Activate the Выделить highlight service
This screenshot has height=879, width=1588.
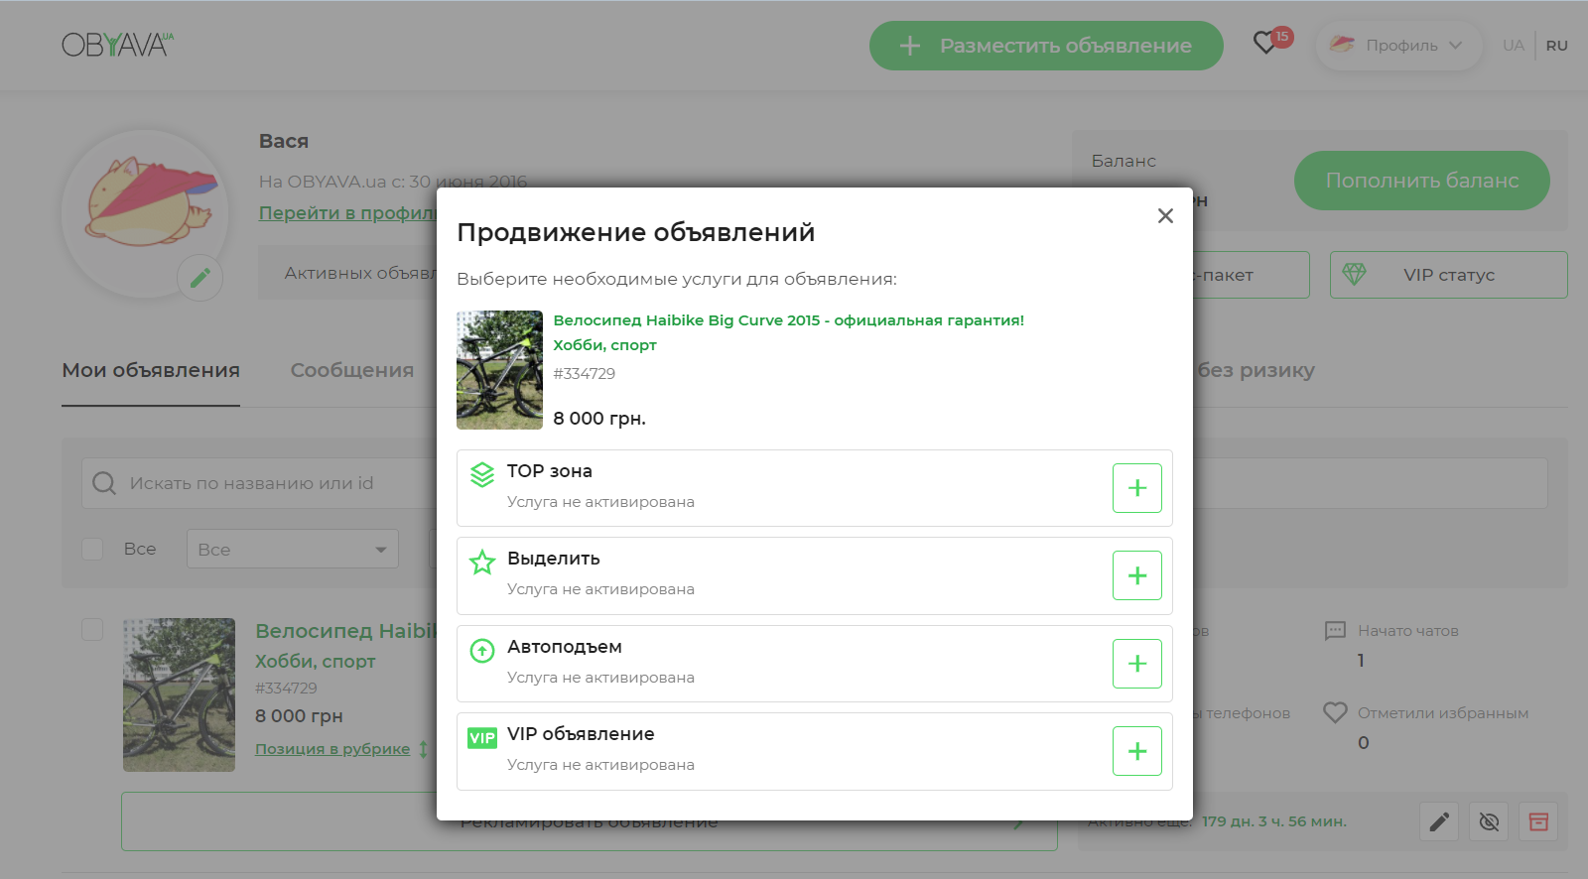tap(1136, 575)
